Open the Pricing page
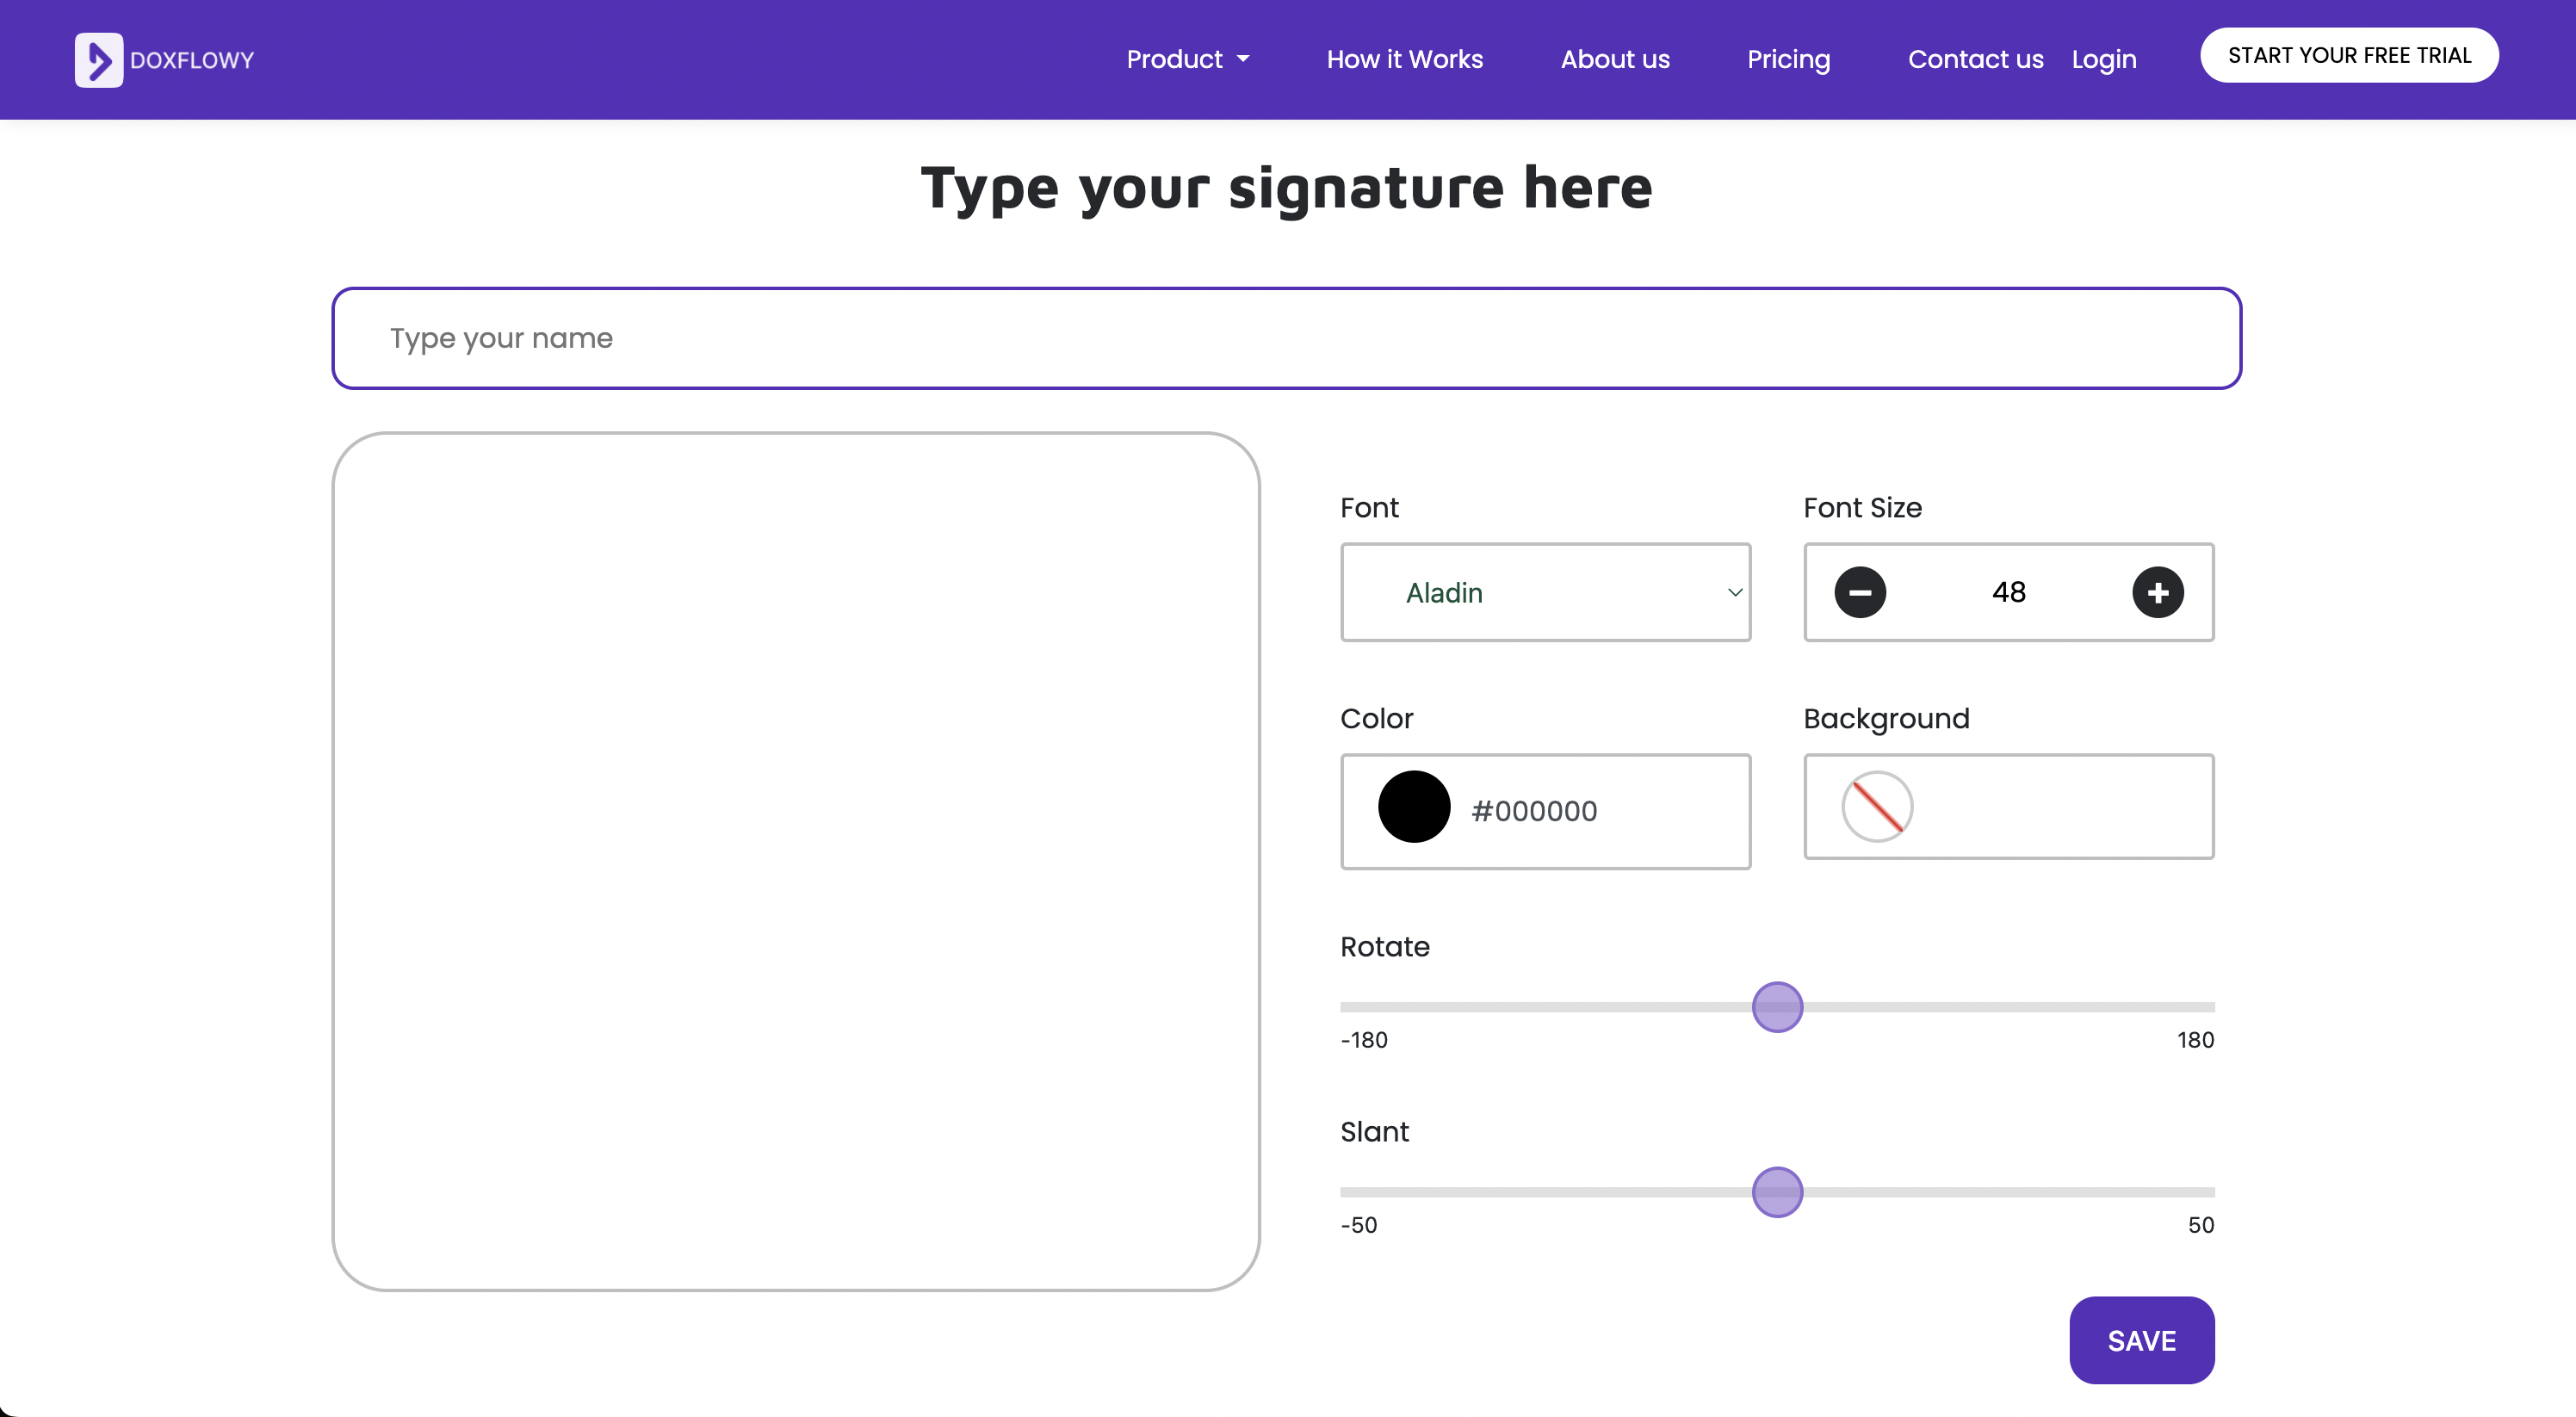Viewport: 2576px width, 1417px height. coord(1788,59)
